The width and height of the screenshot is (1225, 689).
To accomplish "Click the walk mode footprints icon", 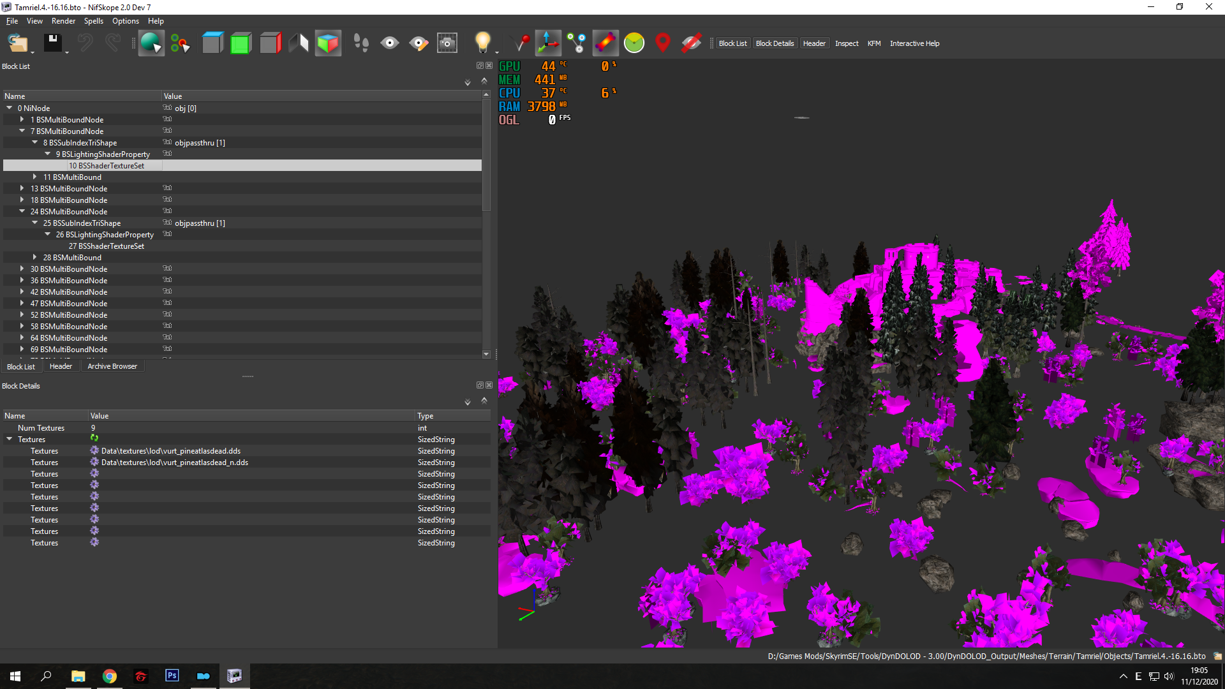I will [361, 43].
